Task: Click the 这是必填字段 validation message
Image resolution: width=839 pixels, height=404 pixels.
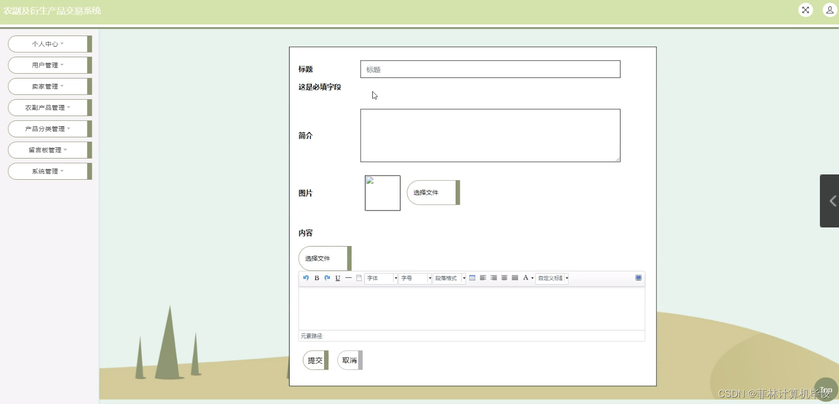Action: pos(320,87)
